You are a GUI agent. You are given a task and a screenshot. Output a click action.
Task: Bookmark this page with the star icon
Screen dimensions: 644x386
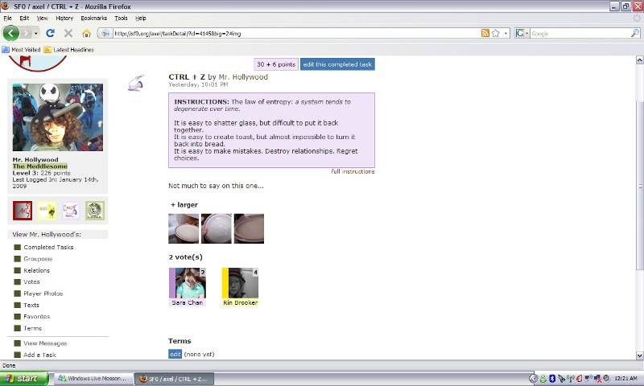tap(496, 33)
